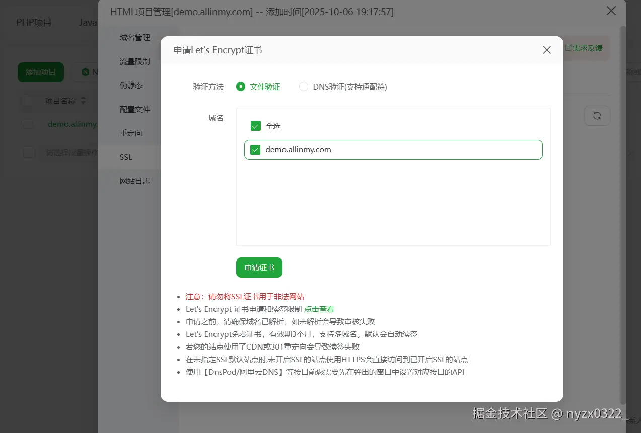Select 网站日志 in the sidebar
The height and width of the screenshot is (433, 641).
pyautogui.click(x=134, y=181)
